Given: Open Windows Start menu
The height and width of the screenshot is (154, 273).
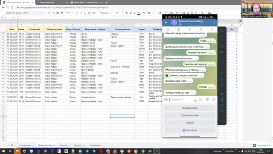Looking at the screenshot, I should click(3, 151).
